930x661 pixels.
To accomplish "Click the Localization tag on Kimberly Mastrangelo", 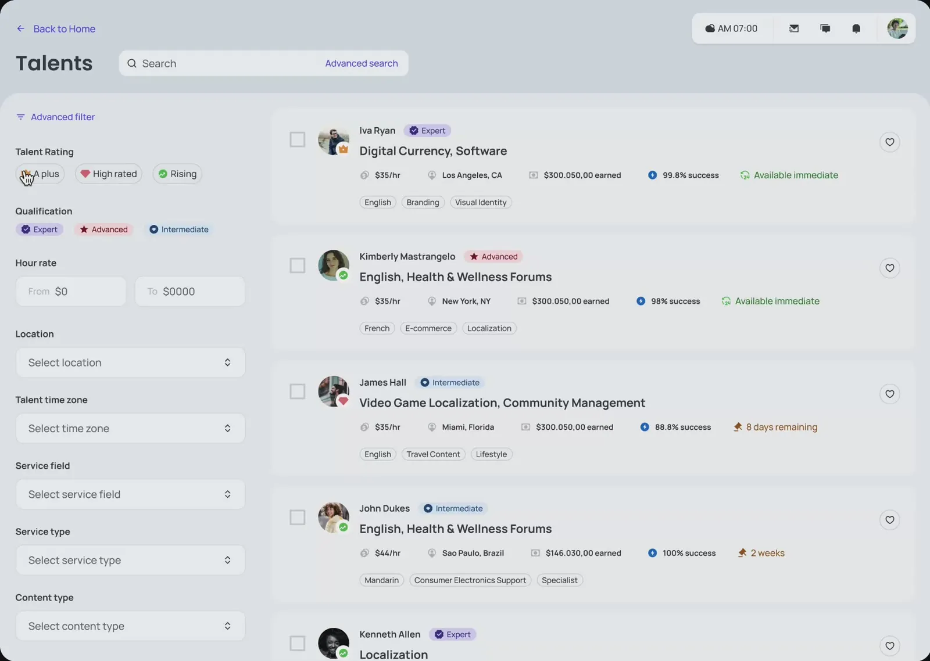I will (489, 328).
